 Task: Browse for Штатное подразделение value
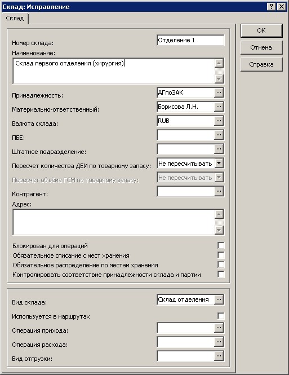click(219, 149)
